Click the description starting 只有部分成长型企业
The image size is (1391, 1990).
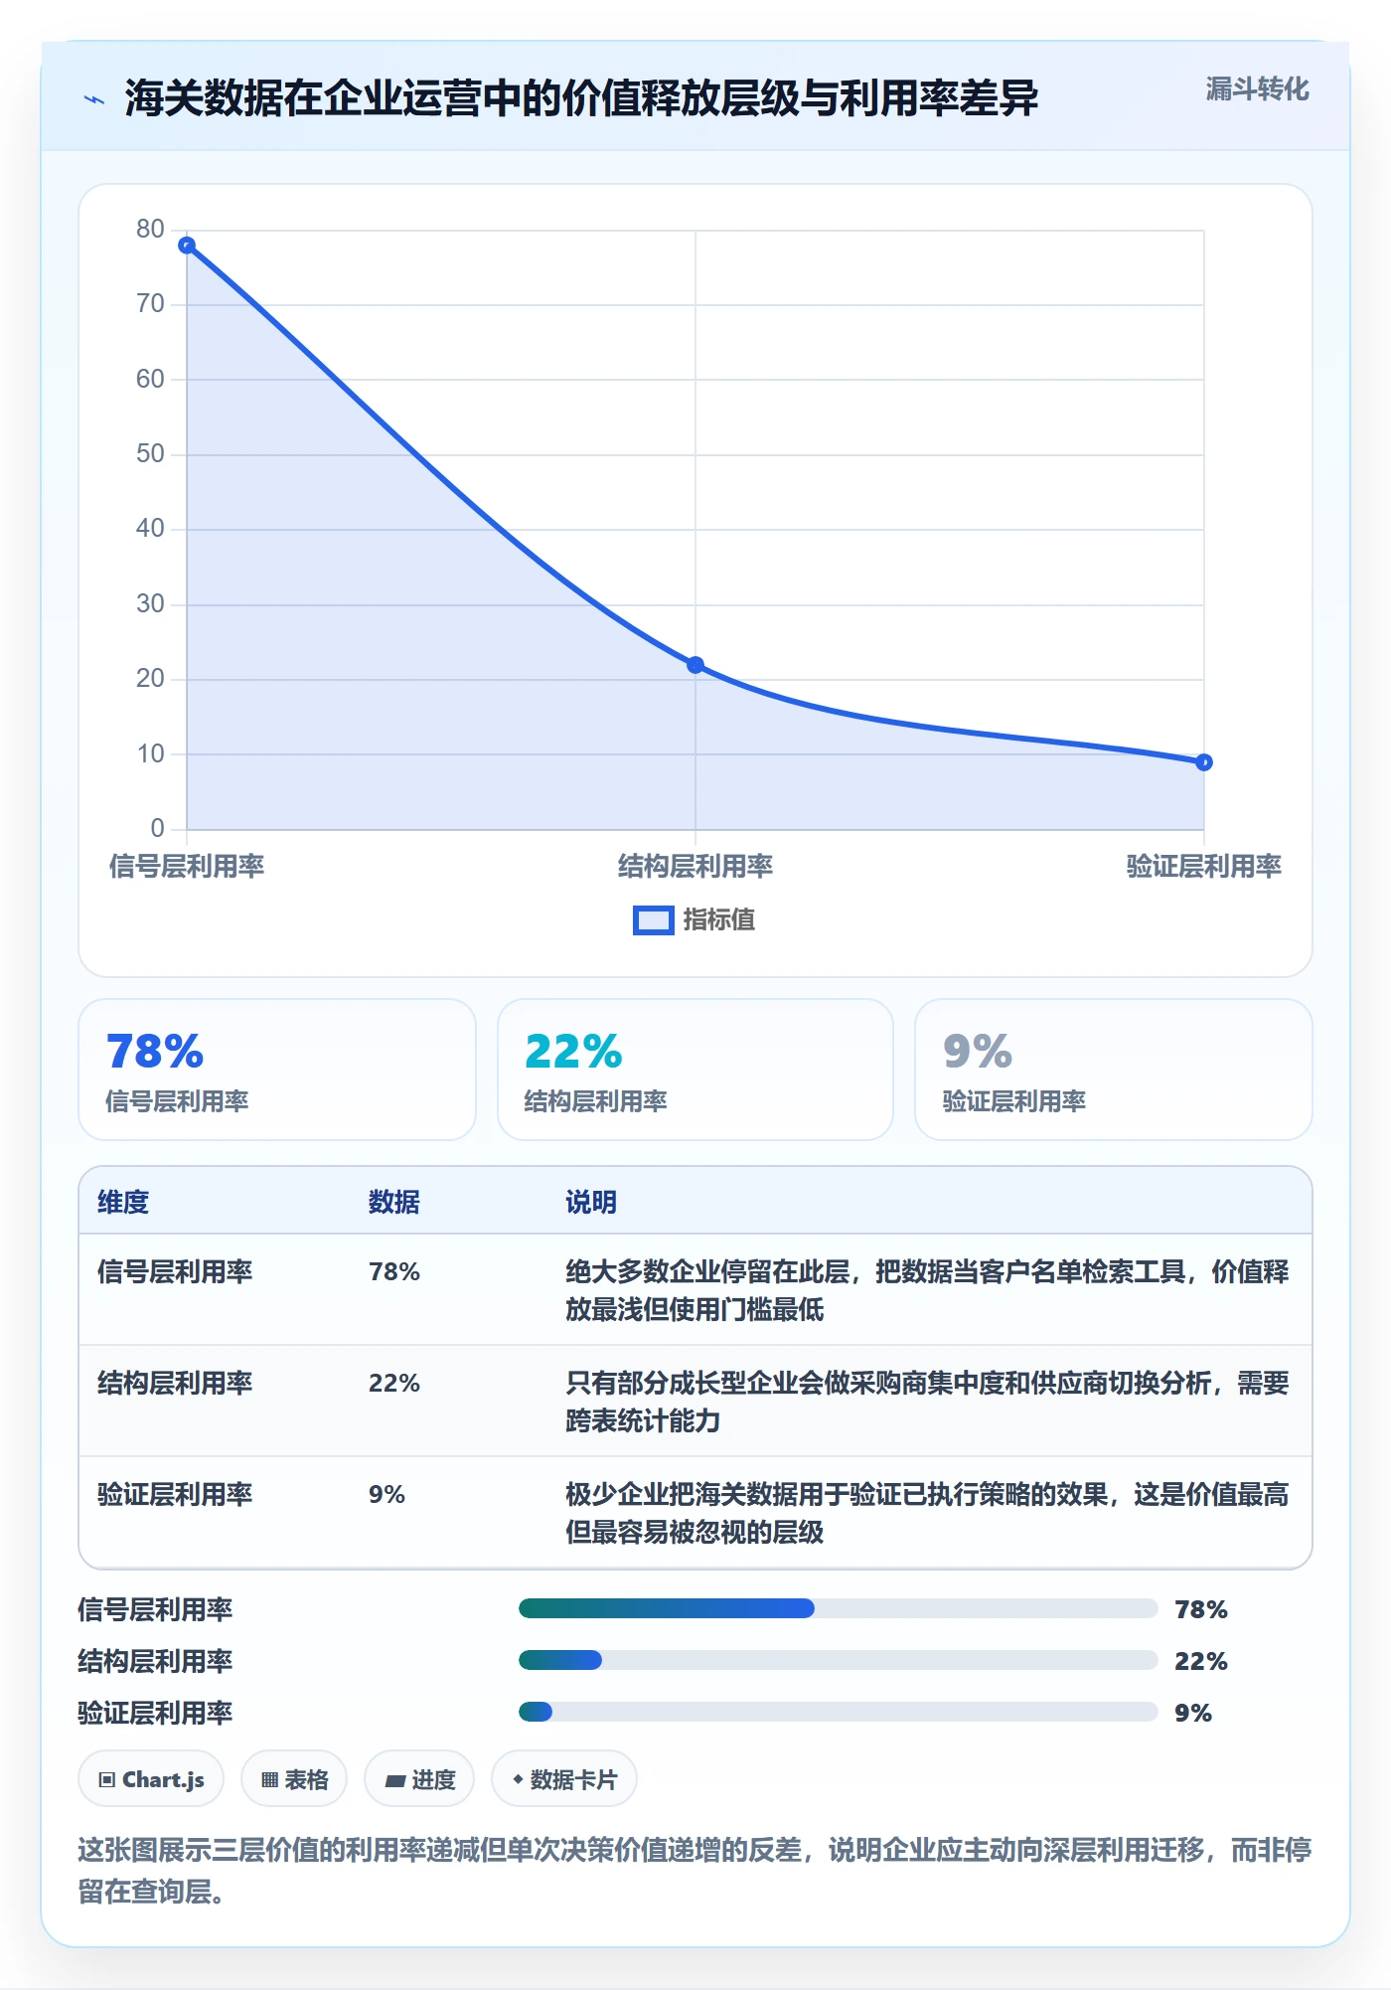927,1402
